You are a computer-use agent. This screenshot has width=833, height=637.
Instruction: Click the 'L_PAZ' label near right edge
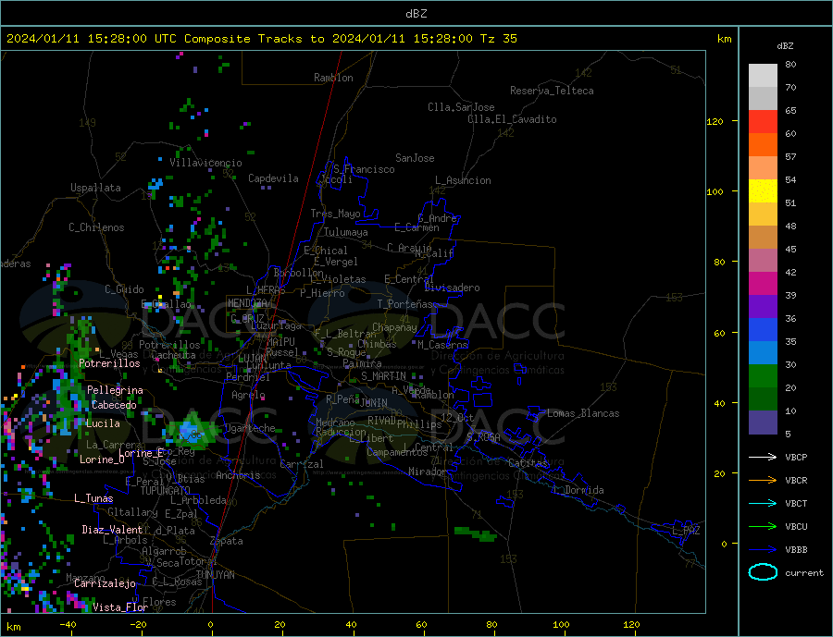coord(686,531)
